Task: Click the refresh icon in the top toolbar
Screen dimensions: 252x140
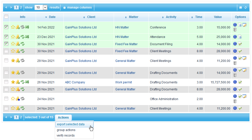Action: click(x=246, y=7)
